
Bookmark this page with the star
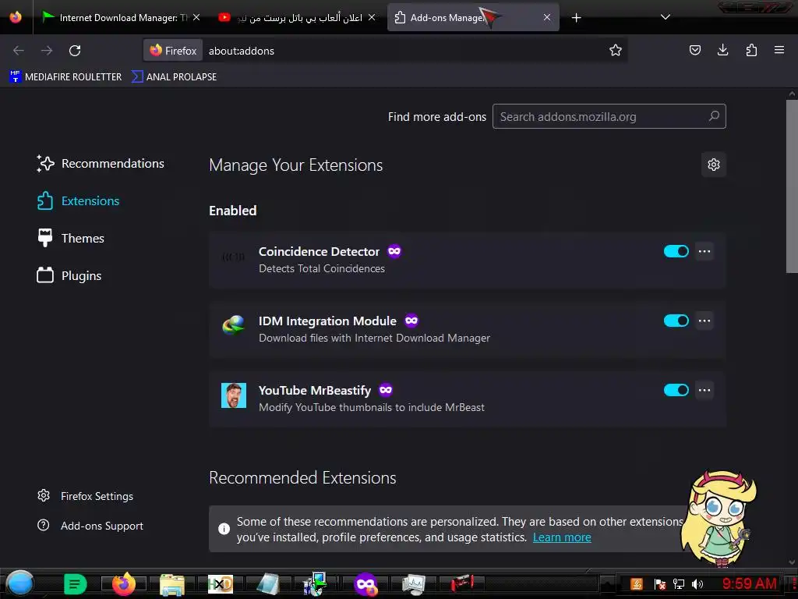(616, 50)
